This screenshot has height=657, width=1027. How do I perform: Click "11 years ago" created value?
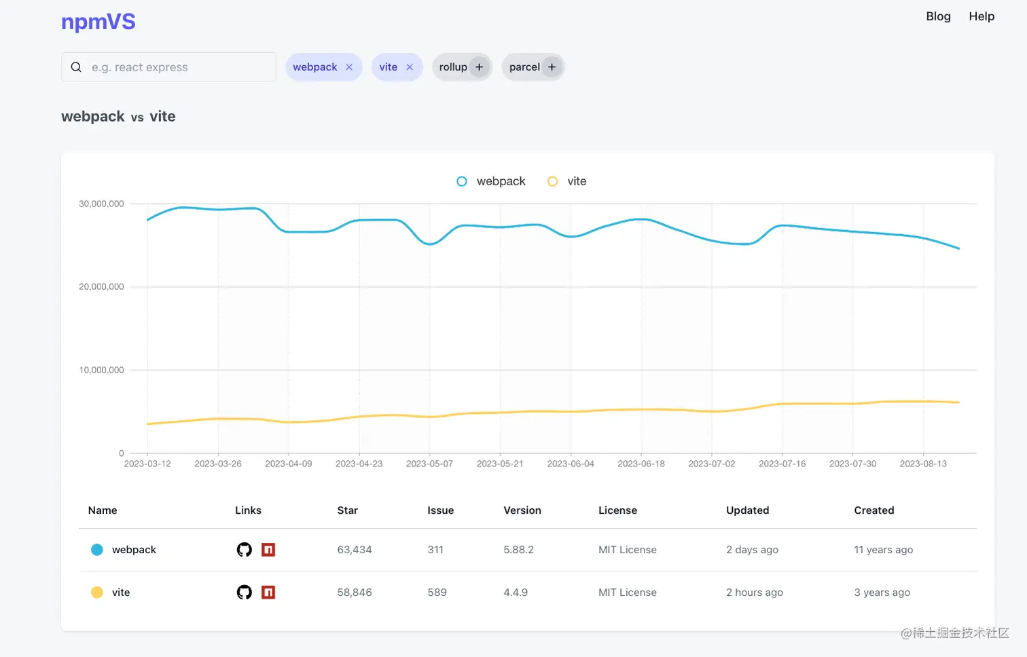[x=884, y=550]
